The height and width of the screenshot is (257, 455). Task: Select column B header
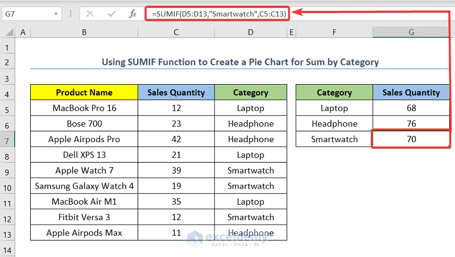click(84, 33)
